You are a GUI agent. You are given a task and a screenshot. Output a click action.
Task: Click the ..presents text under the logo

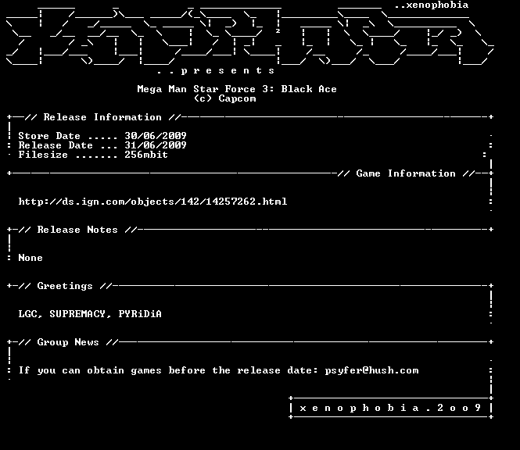pos(216,70)
